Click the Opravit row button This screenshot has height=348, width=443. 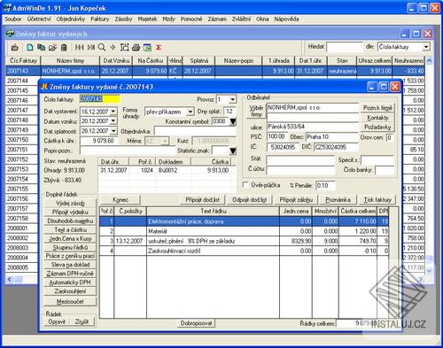[57, 321]
